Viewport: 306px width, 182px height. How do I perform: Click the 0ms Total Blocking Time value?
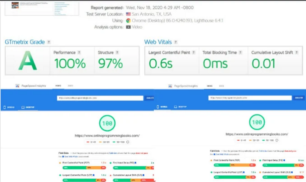tap(215, 63)
